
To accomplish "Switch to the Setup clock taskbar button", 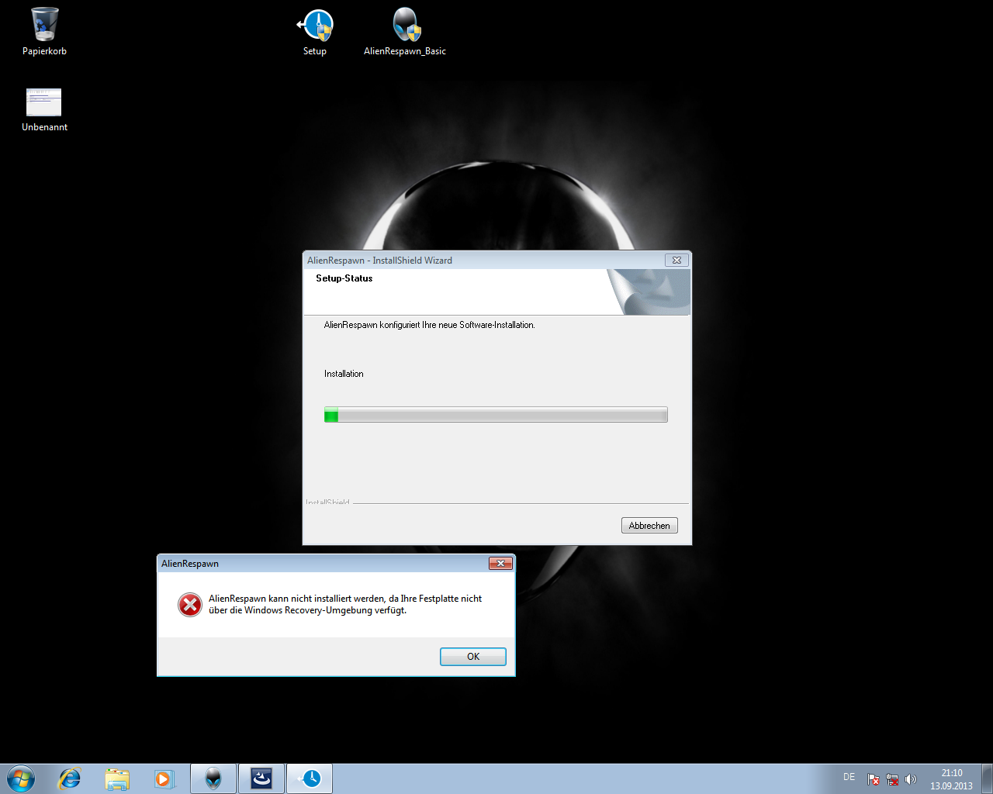I will click(310, 778).
